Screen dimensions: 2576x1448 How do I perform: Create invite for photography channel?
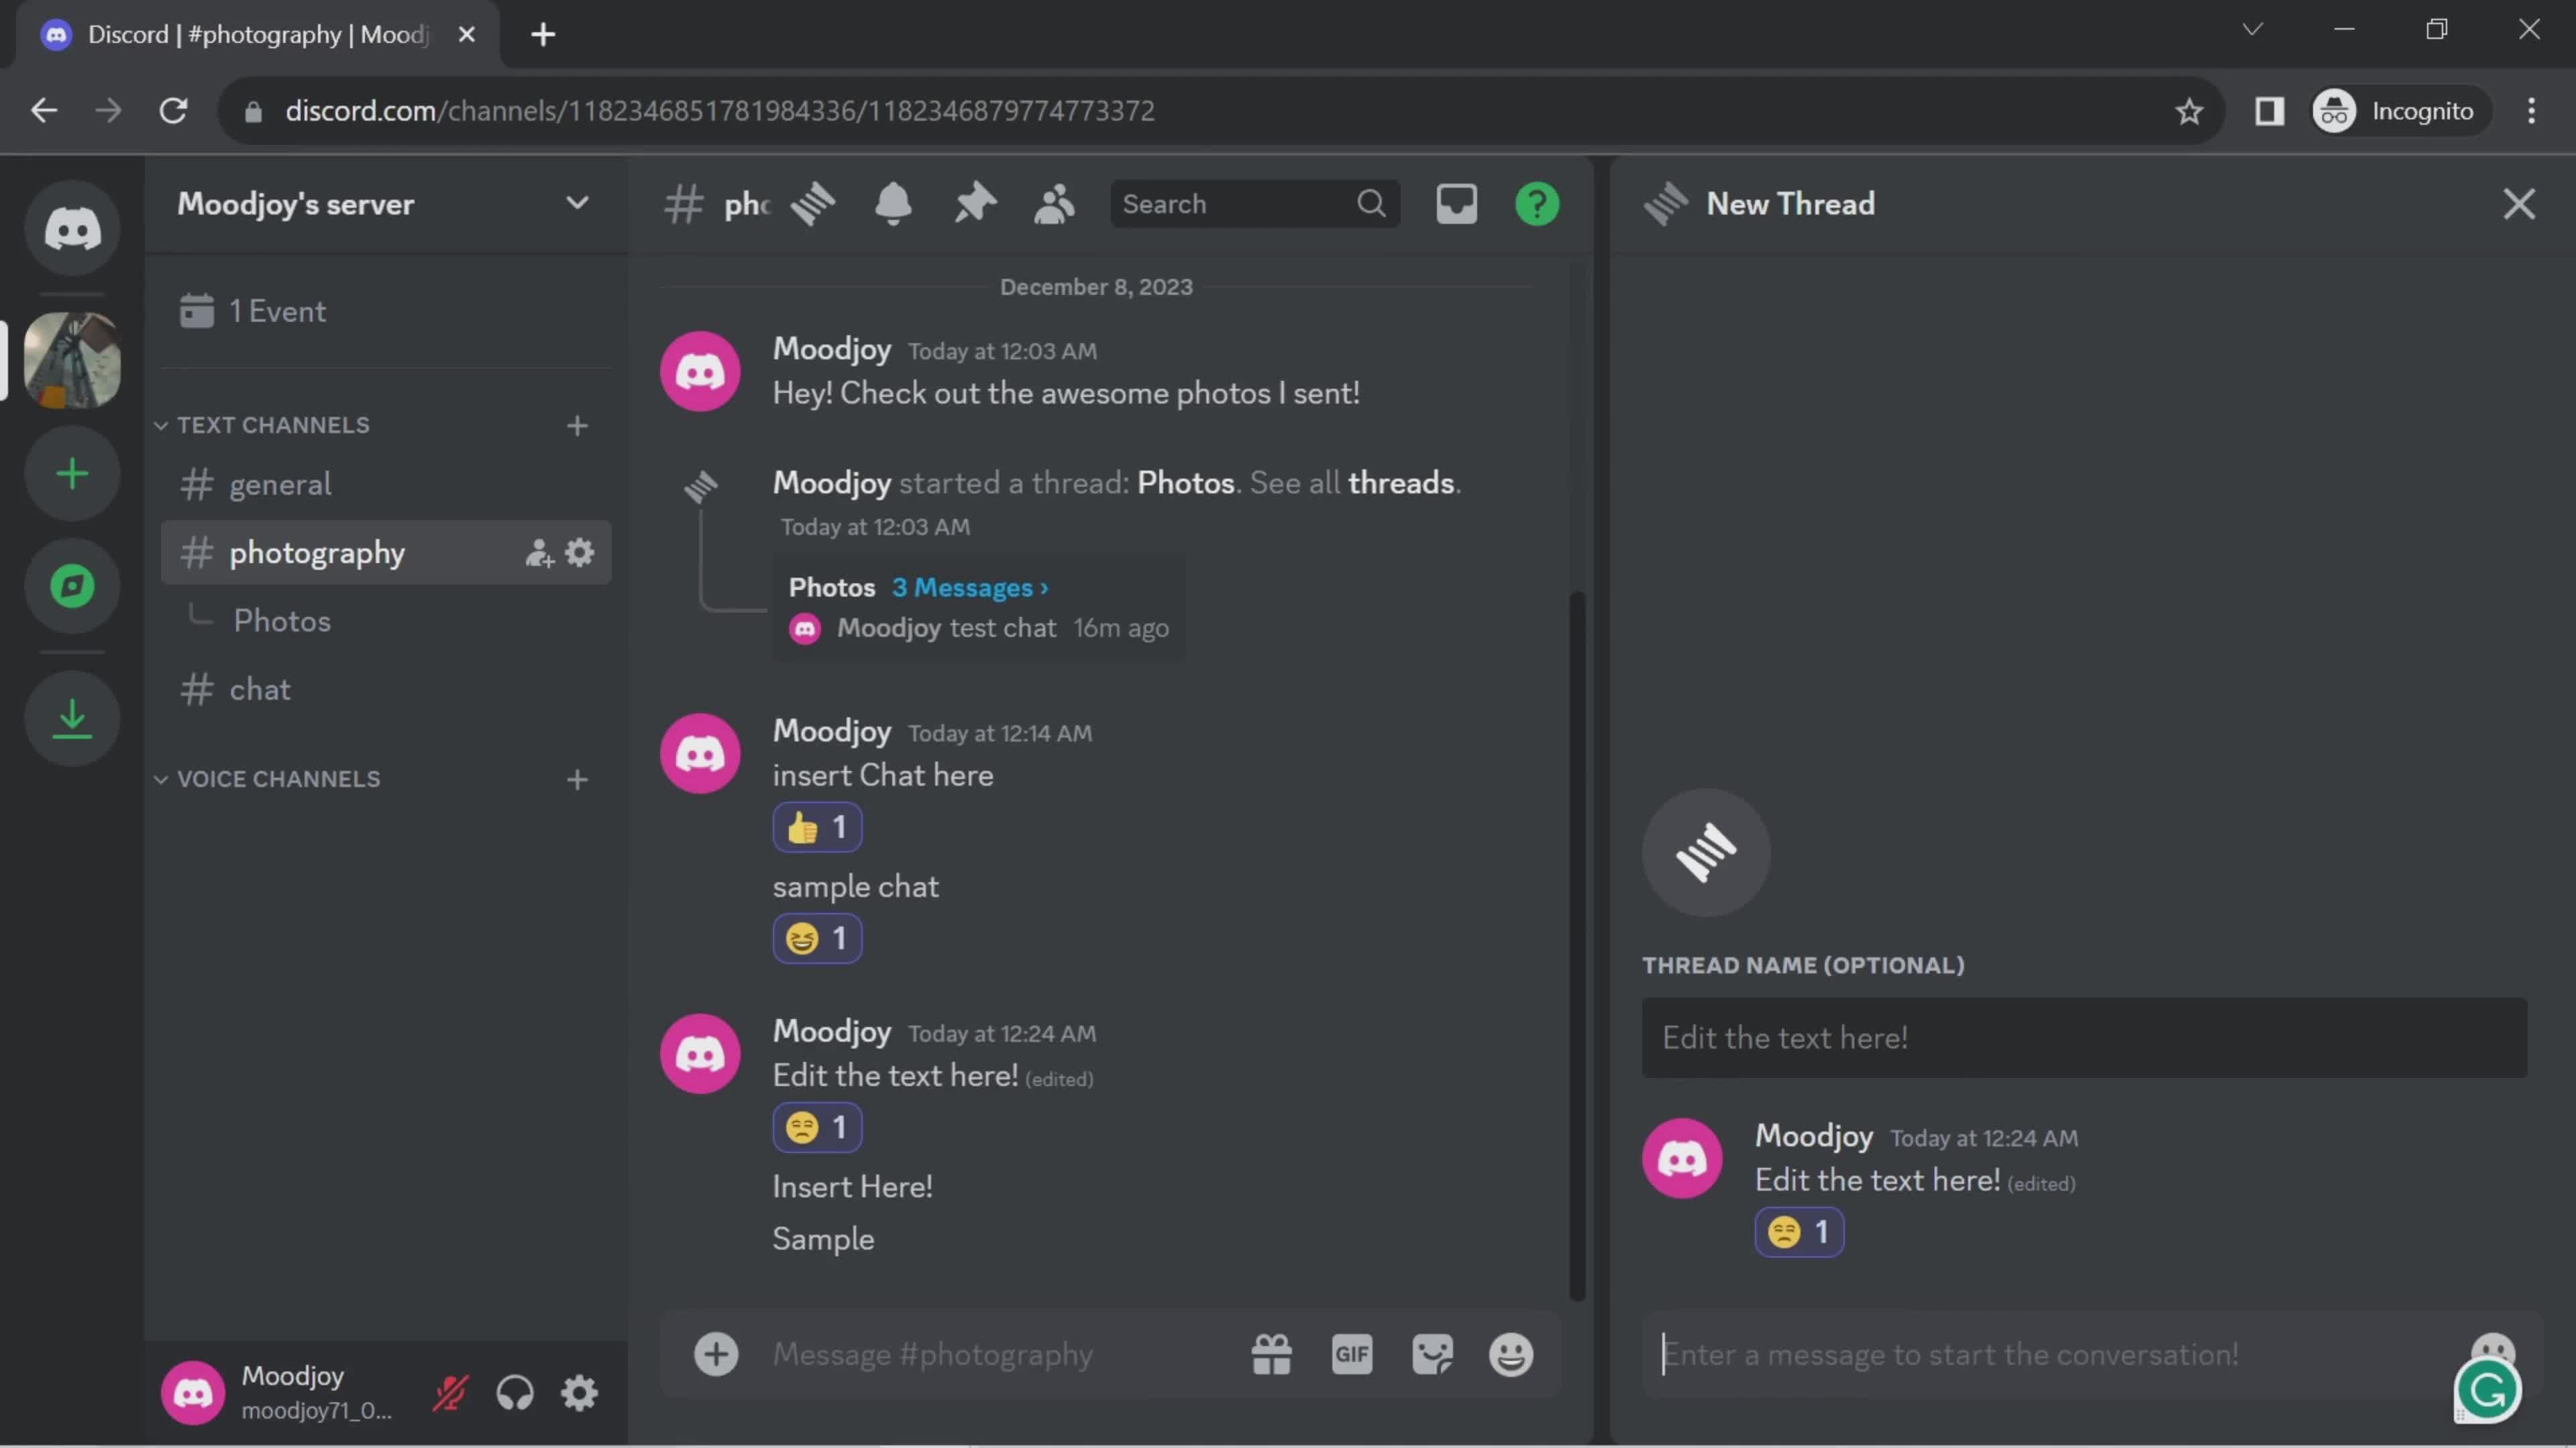point(539,552)
